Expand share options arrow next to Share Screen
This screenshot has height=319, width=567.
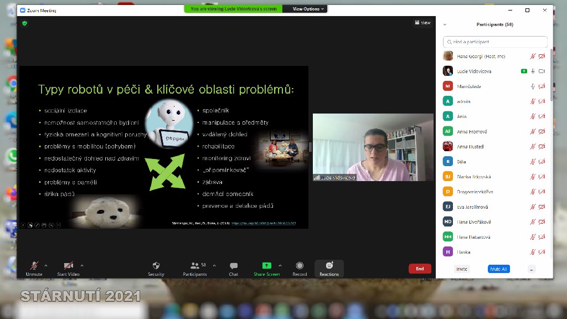280,265
